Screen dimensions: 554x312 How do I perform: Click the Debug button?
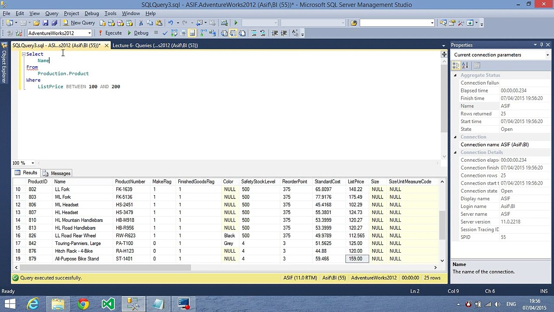138,33
